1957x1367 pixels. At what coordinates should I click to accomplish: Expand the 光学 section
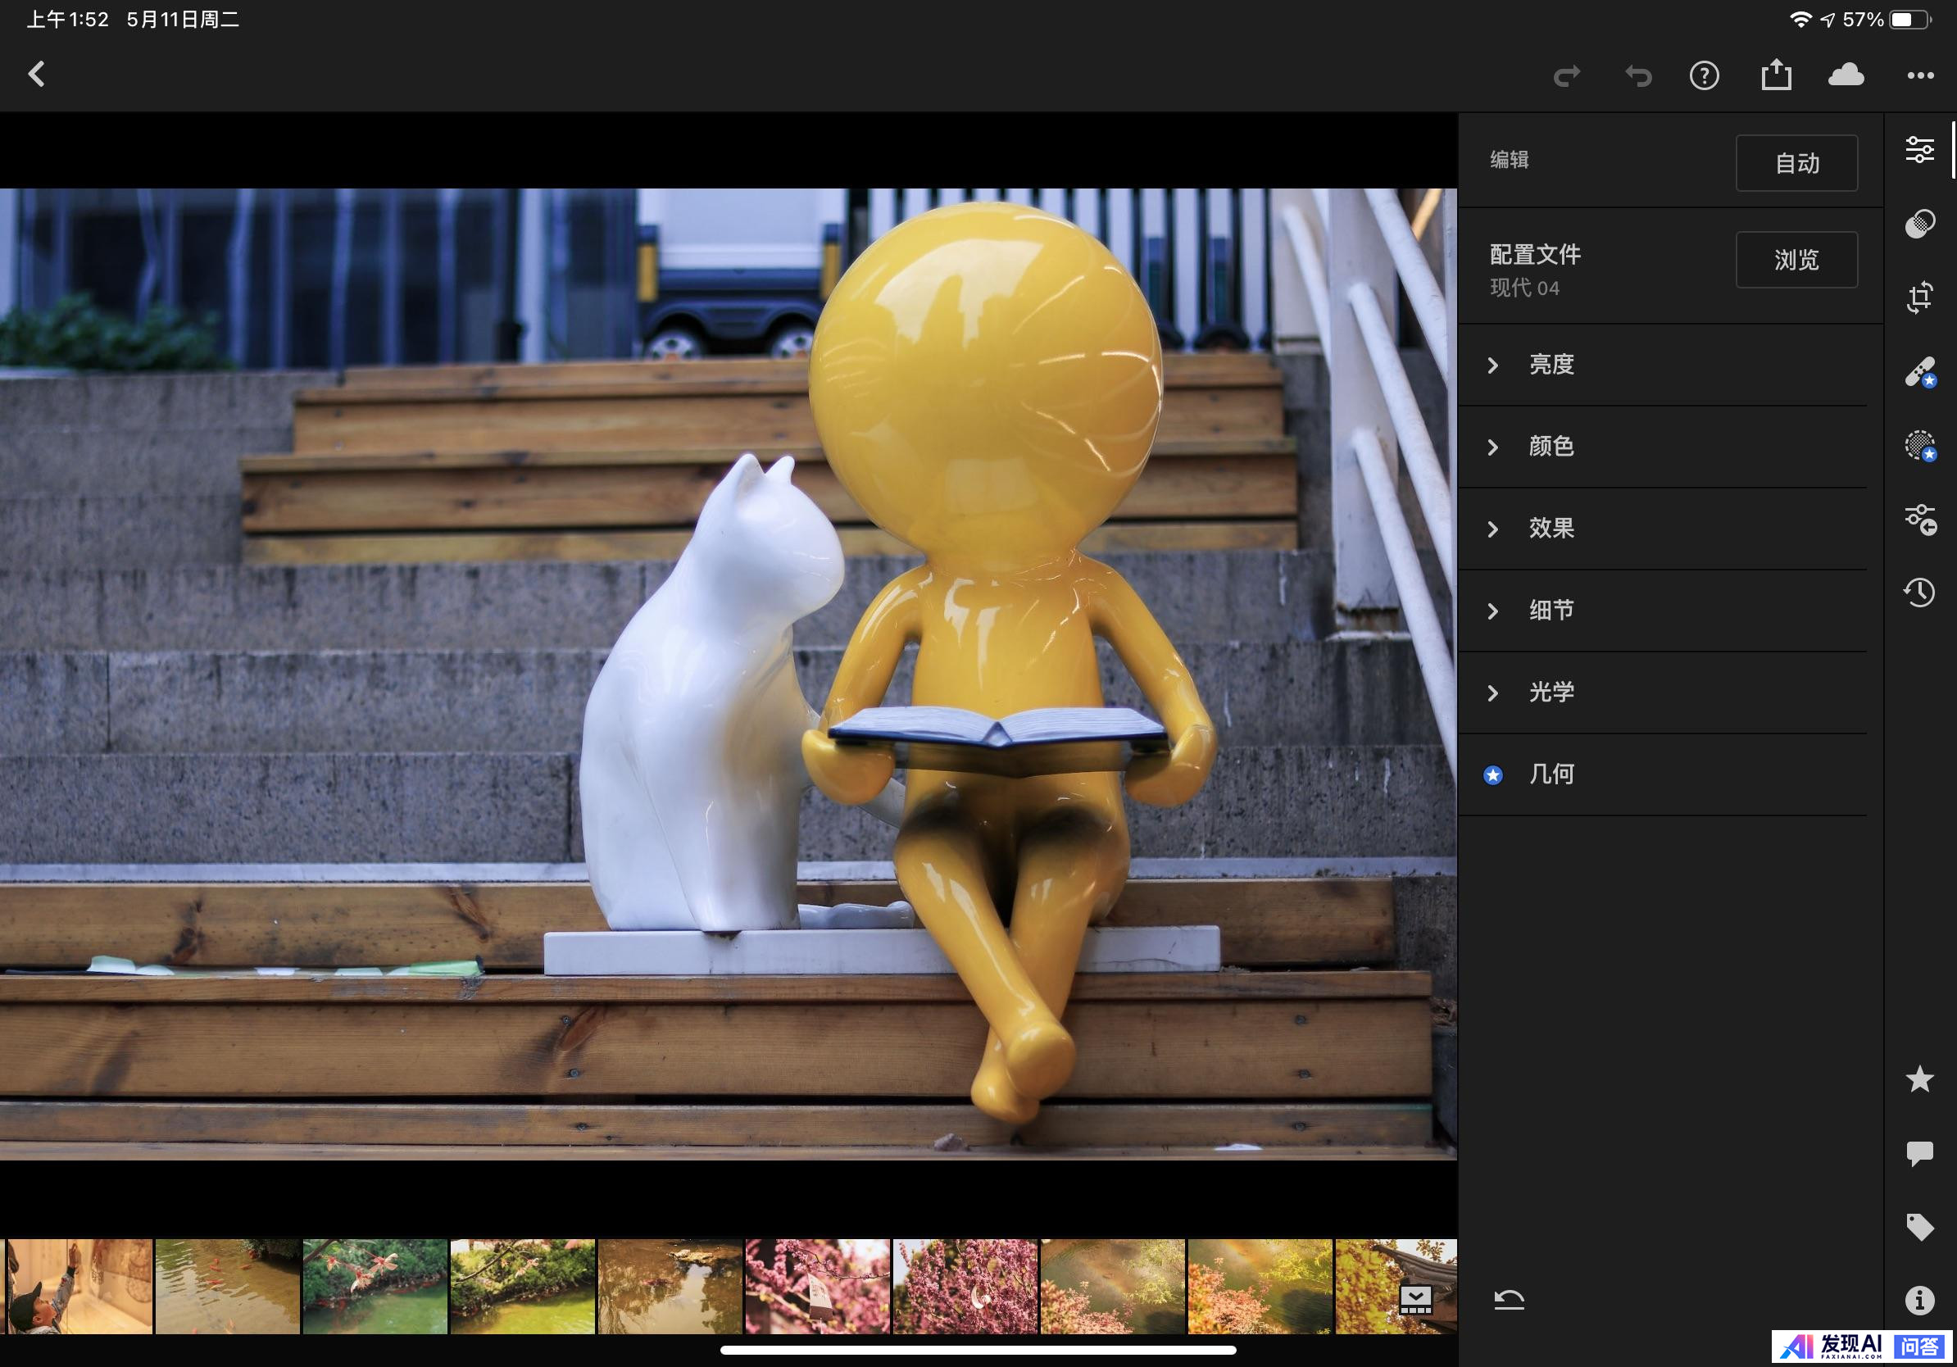(1662, 692)
